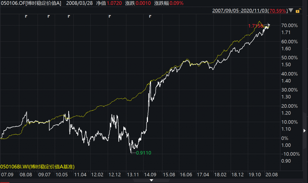Click the green 0.9110 low value label

(x=143, y=153)
